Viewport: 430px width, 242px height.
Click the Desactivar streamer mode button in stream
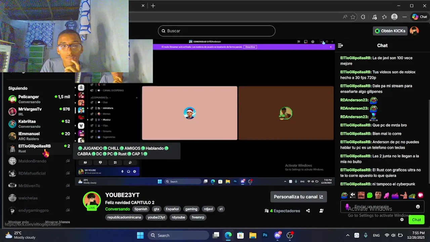(x=250, y=47)
